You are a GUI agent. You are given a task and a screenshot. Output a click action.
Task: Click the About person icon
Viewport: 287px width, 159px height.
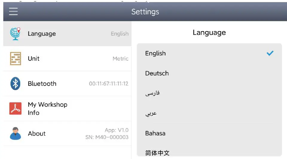(x=15, y=133)
